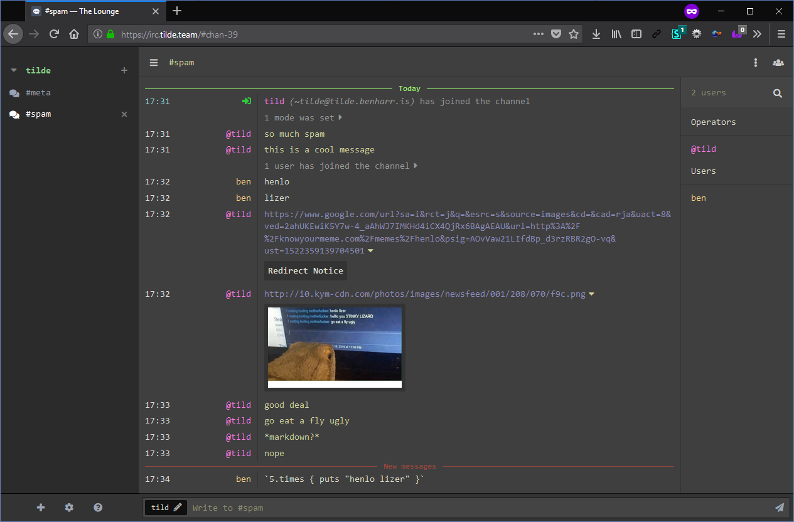Click tild nick in the join message
794x522 pixels.
[274, 101]
